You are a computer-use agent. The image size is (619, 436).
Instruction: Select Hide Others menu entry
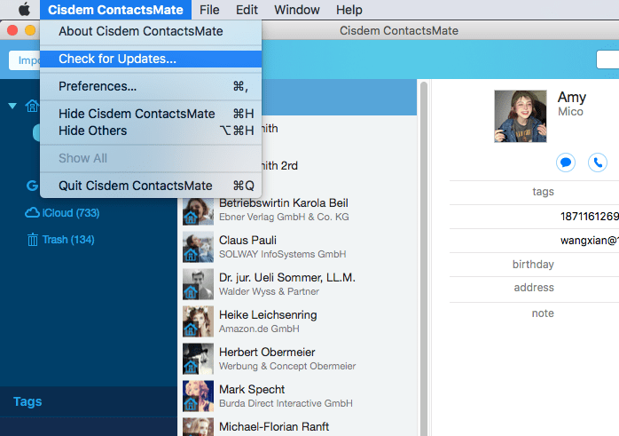click(151, 131)
